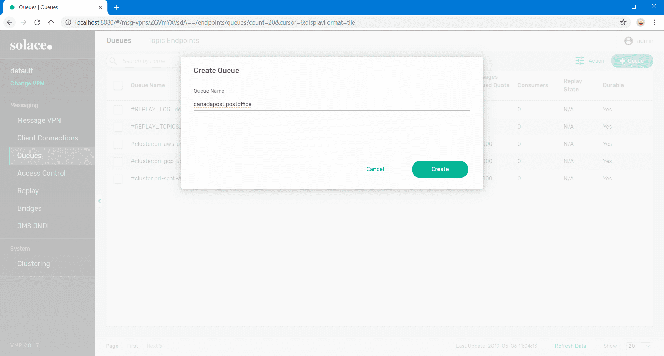Cancel the Create Queue dialog

[375, 169]
